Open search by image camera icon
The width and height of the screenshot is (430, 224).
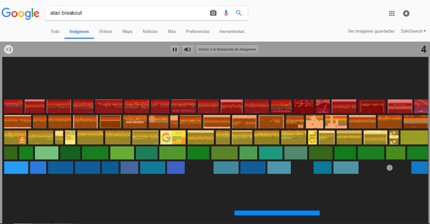213,13
